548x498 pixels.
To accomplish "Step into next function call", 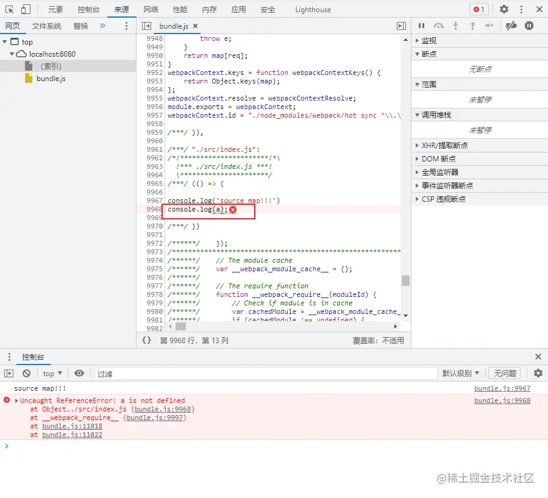I will 455,26.
